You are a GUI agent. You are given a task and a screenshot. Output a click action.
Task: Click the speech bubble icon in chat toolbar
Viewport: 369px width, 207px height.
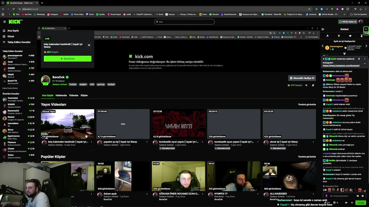pyautogui.click(x=350, y=36)
